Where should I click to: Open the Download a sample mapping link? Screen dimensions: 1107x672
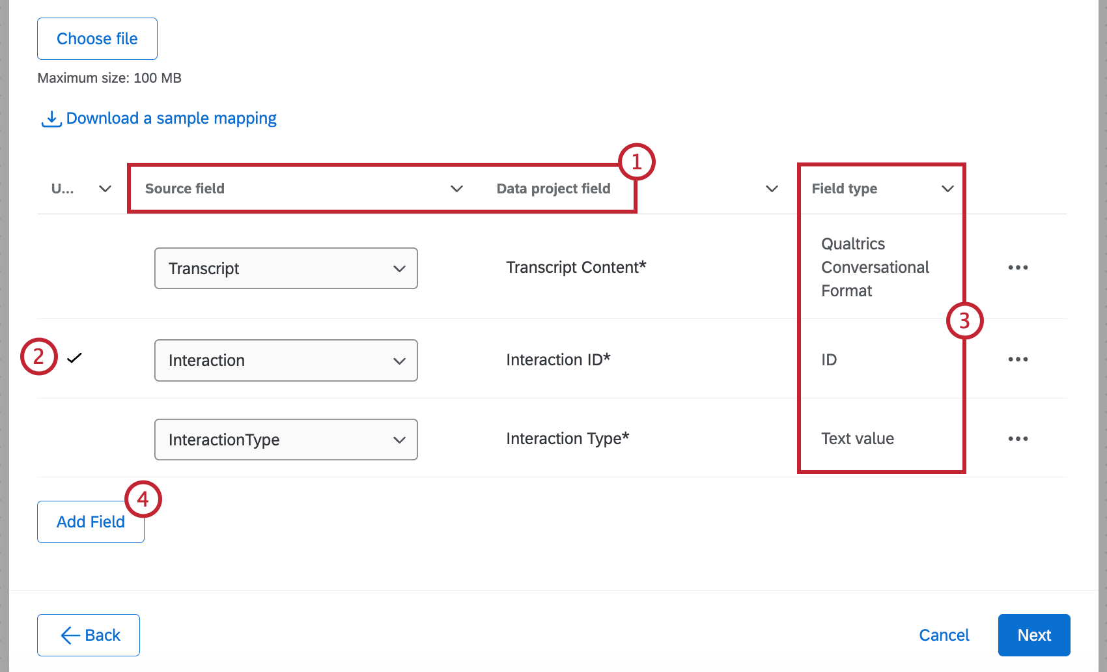[x=171, y=118]
